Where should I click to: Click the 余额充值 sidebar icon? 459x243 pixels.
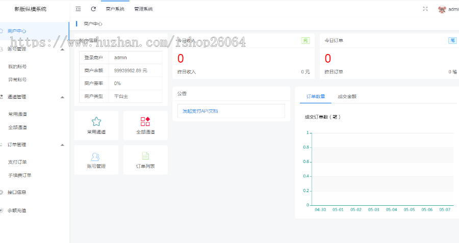click(x=1, y=210)
